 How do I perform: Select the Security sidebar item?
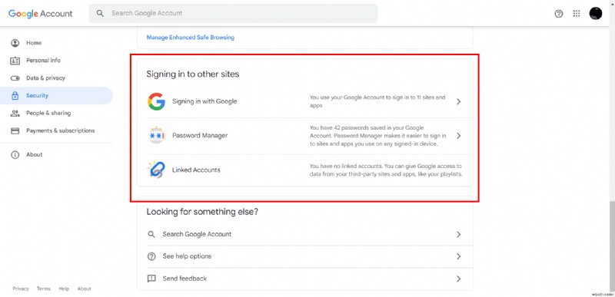(x=56, y=95)
